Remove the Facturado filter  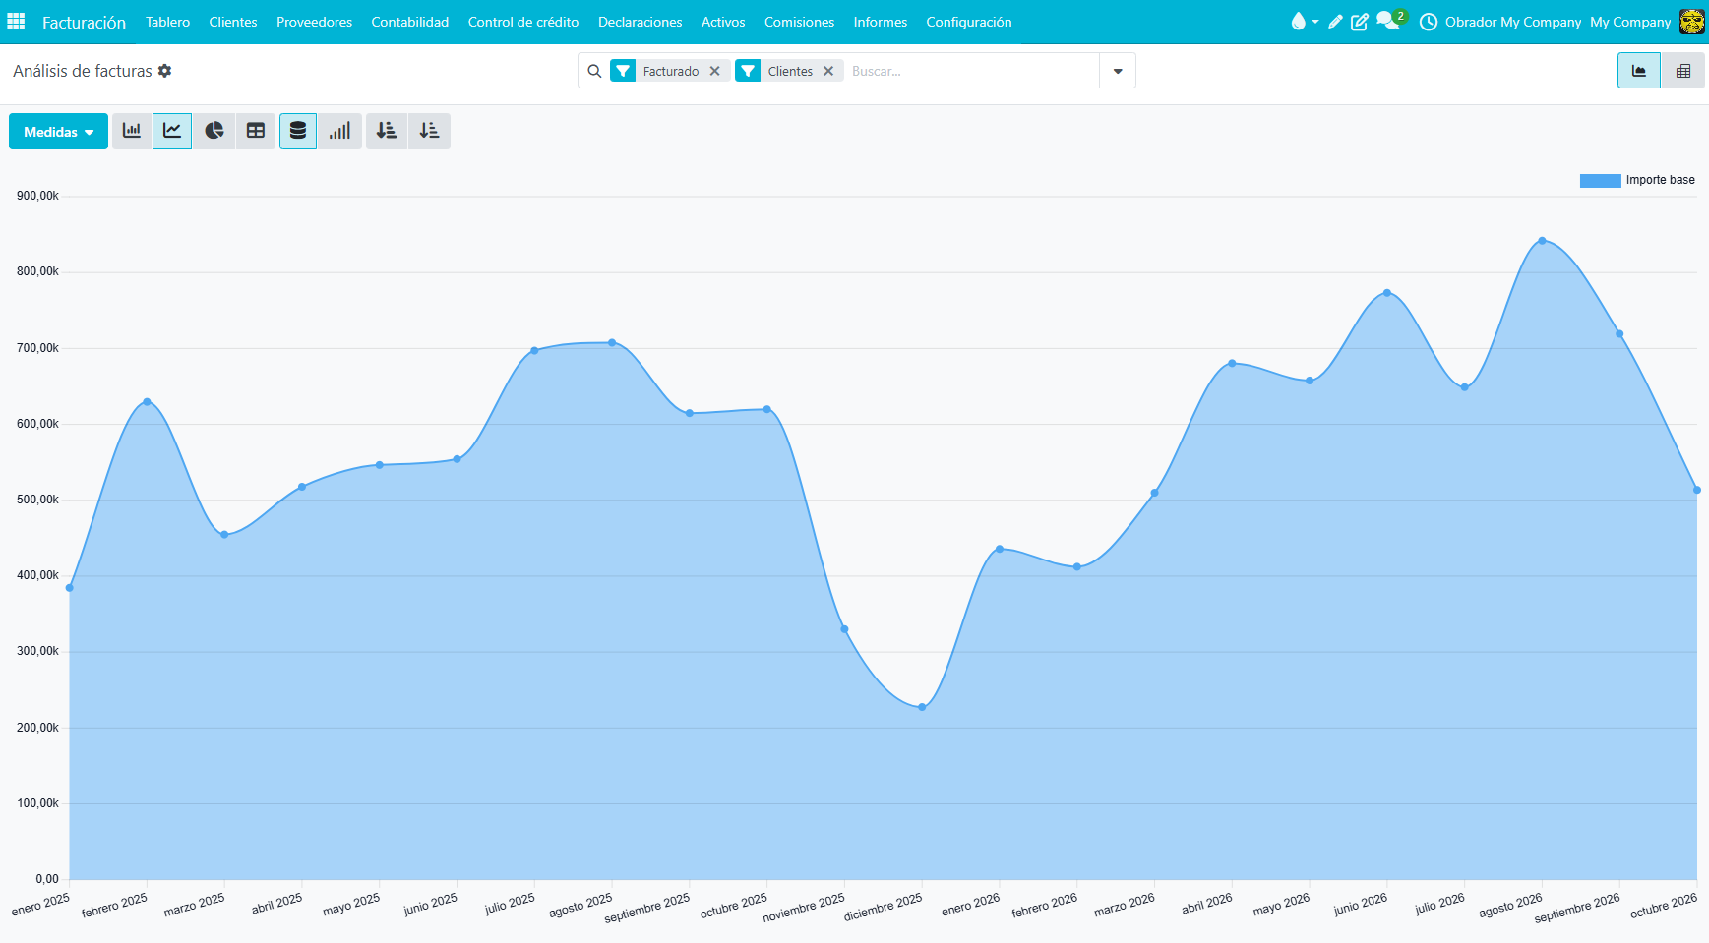715,71
